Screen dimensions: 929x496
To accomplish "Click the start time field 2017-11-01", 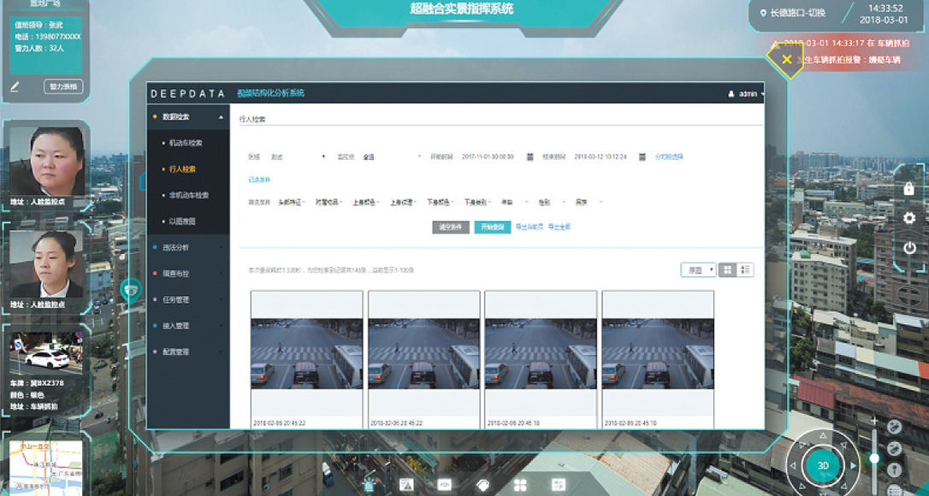I will tap(488, 157).
